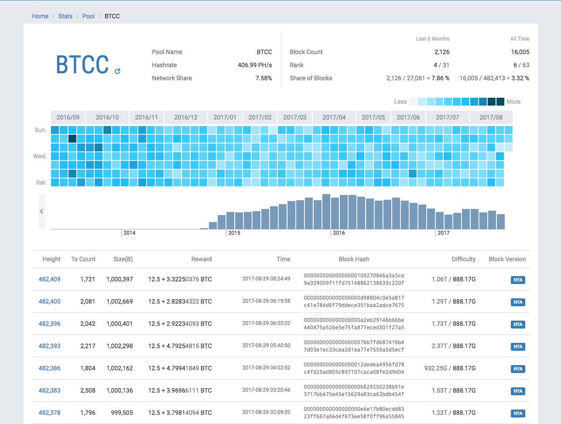Select the 2017/06 month header
The image size is (561, 424).
408,117
